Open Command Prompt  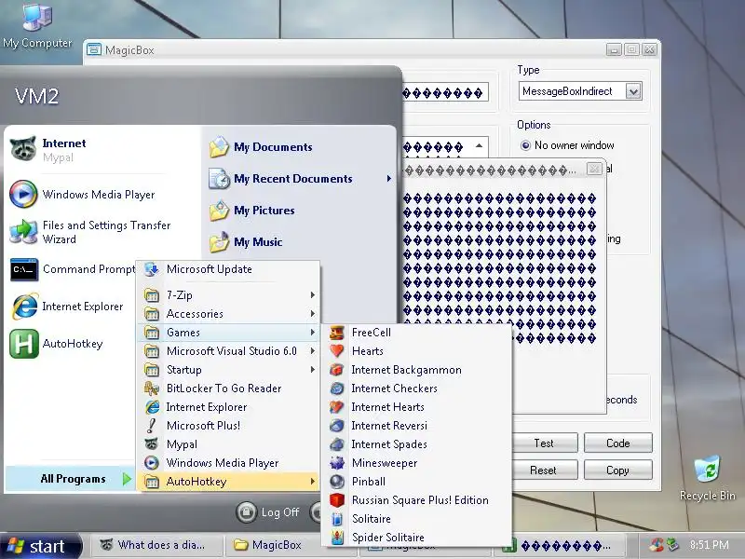coord(73,269)
